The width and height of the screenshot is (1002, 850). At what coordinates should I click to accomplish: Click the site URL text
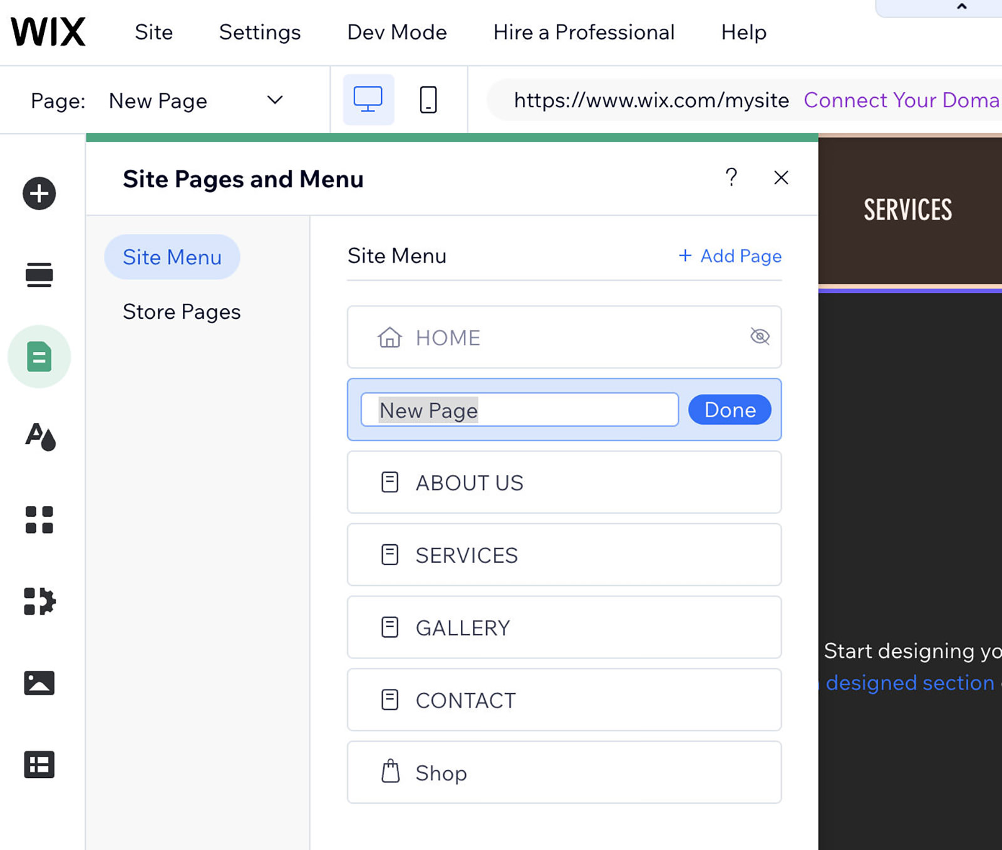click(651, 100)
